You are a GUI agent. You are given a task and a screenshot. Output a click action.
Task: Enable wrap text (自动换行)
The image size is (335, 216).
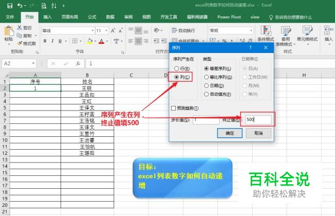pyautogui.click(x=183, y=31)
